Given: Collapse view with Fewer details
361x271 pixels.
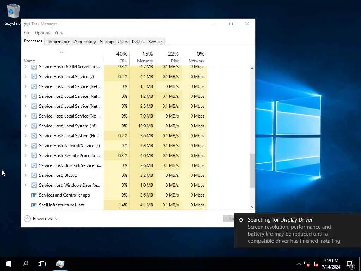Looking at the screenshot, I should click(41, 219).
